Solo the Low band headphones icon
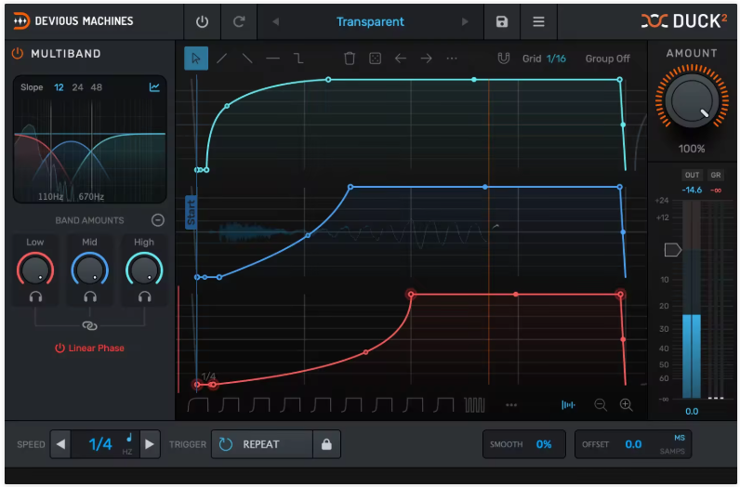 click(35, 296)
